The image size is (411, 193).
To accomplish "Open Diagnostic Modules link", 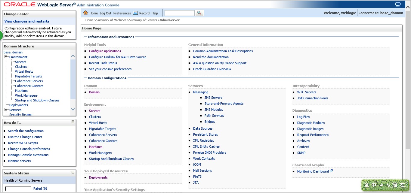I will [311, 123].
